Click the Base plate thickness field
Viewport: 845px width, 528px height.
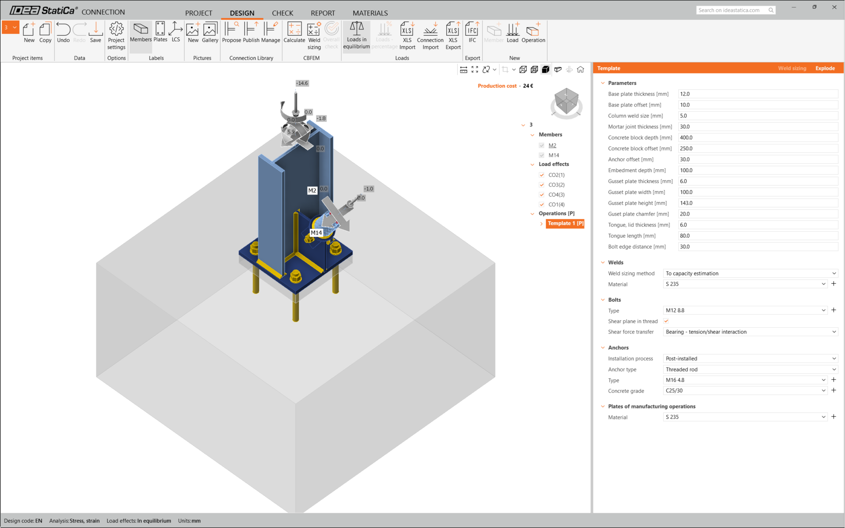coord(757,94)
